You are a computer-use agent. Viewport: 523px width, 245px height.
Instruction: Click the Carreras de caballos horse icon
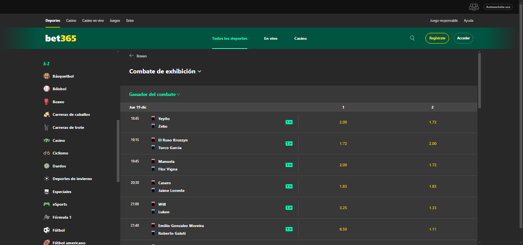(47, 114)
